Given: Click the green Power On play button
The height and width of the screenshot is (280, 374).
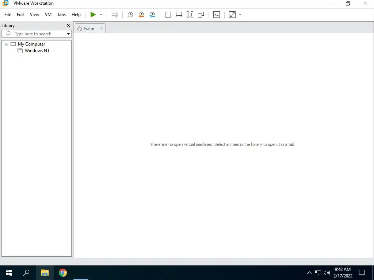Looking at the screenshot, I should (x=93, y=15).
